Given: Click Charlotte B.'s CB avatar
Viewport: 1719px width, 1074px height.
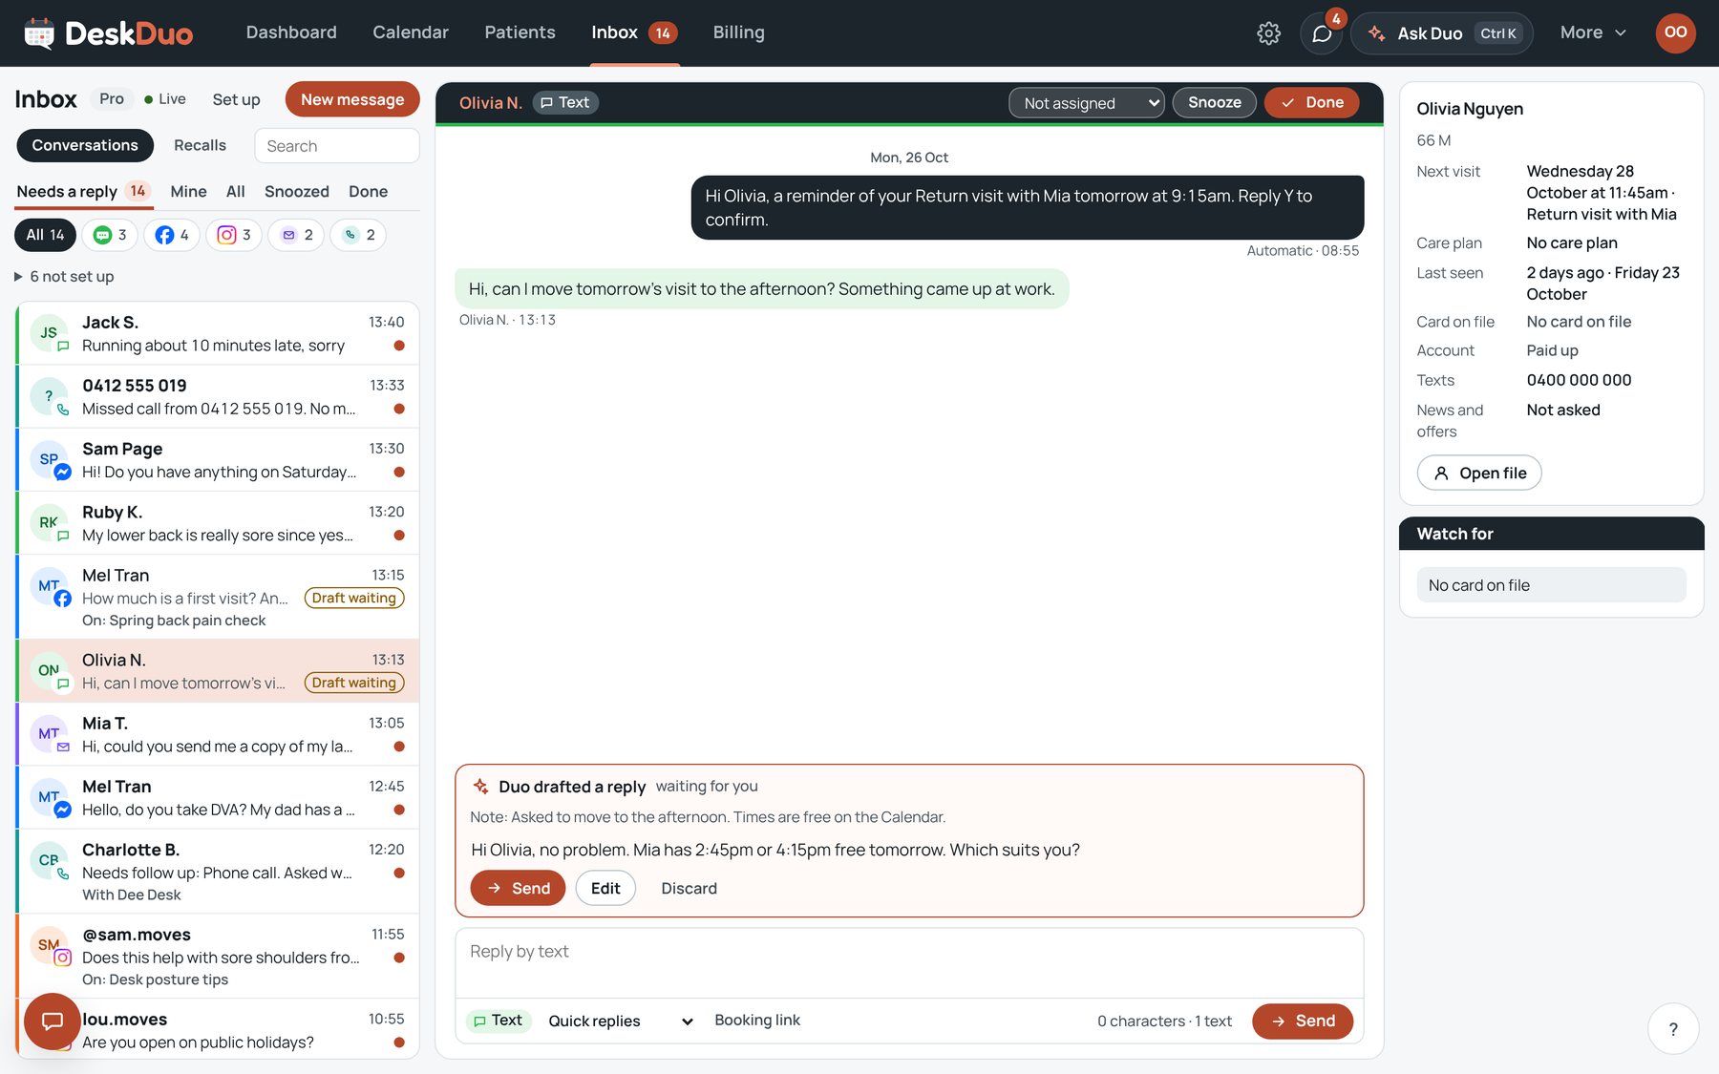Looking at the screenshot, I should [x=49, y=860].
